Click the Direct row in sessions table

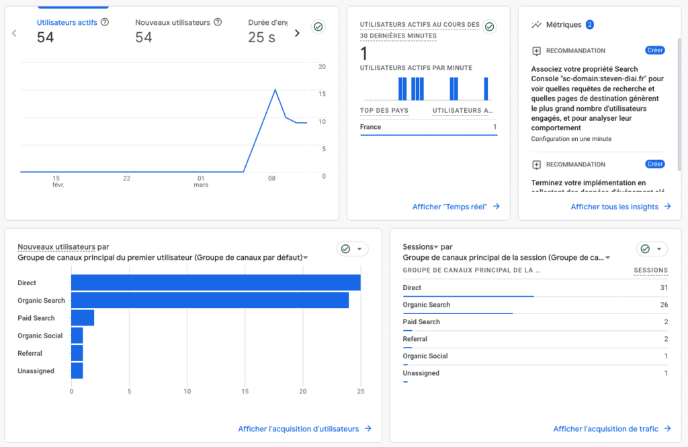535,288
